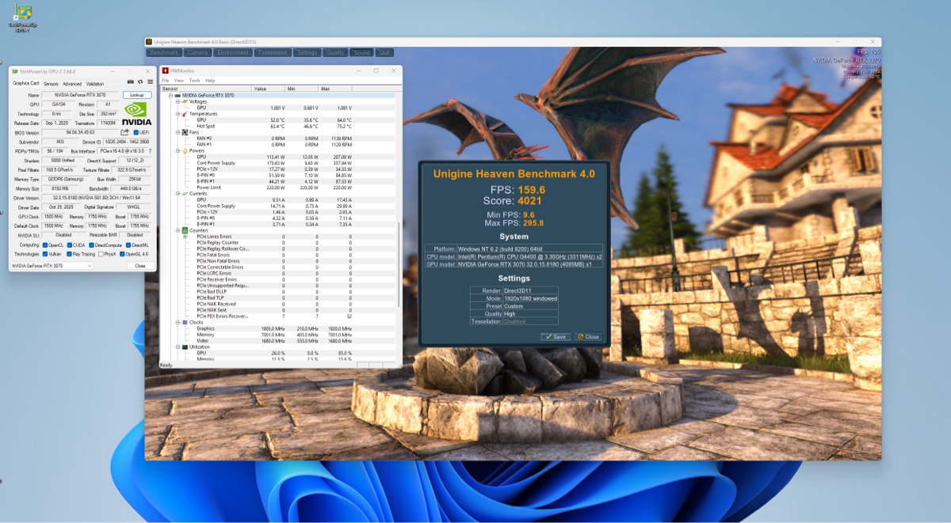This screenshot has width=951, height=523.
Task: Click the Temperatures thermometer icon in HWMonitor
Action: click(x=185, y=114)
